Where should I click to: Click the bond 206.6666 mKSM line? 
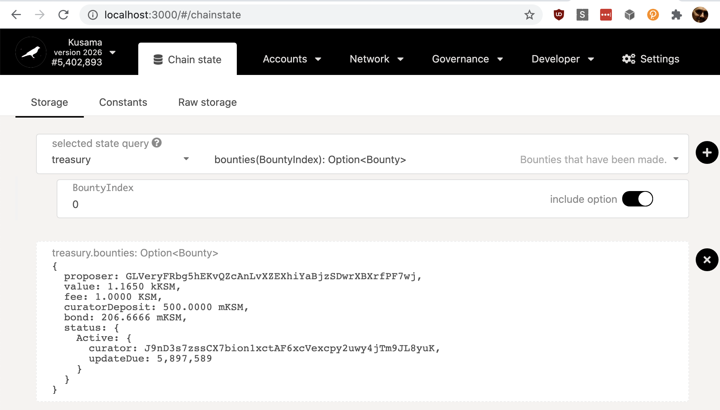(125, 317)
